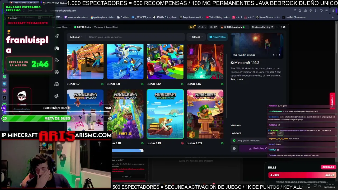Click the browser address bar
The width and height of the screenshot is (338, 190).
click(x=169, y=11)
